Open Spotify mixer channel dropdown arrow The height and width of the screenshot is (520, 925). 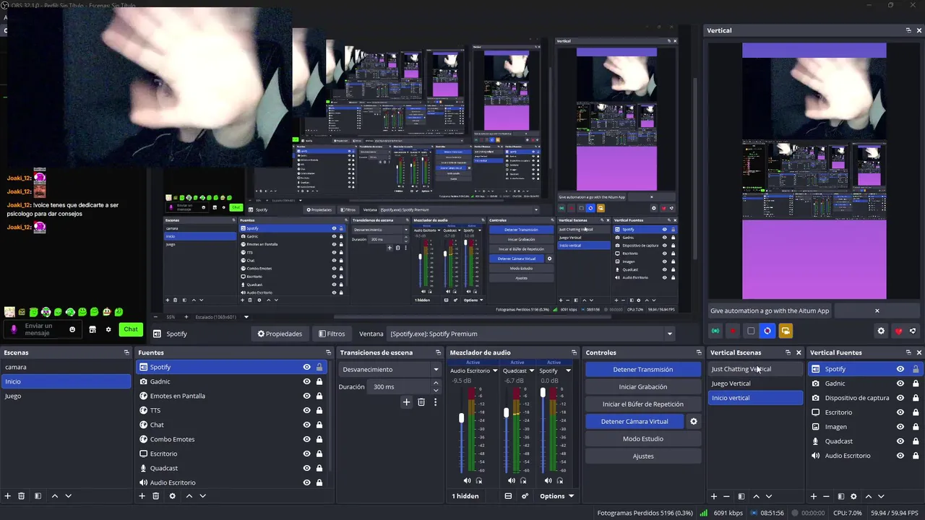tap(568, 370)
